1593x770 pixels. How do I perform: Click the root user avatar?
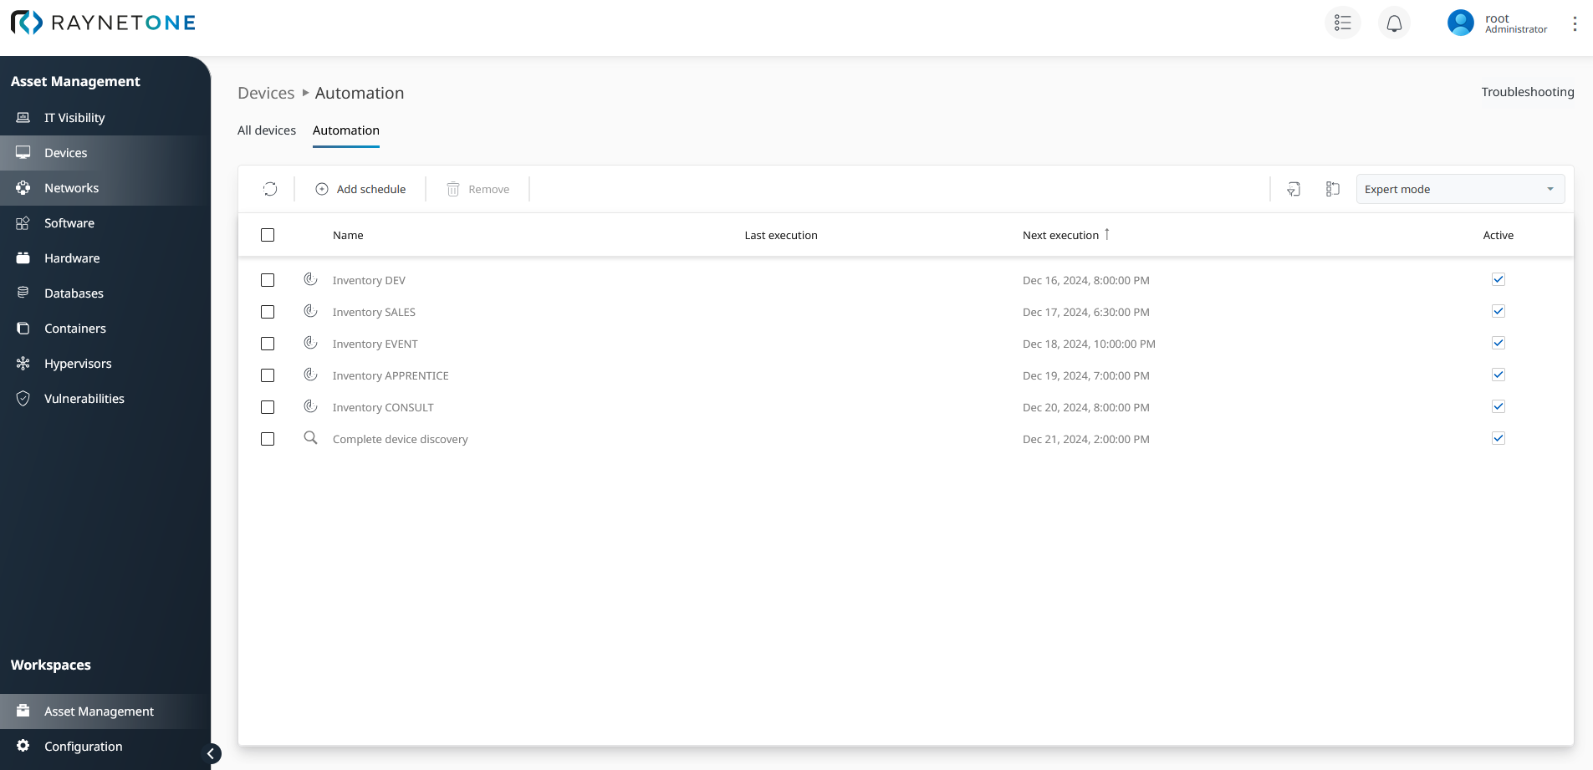pyautogui.click(x=1460, y=23)
